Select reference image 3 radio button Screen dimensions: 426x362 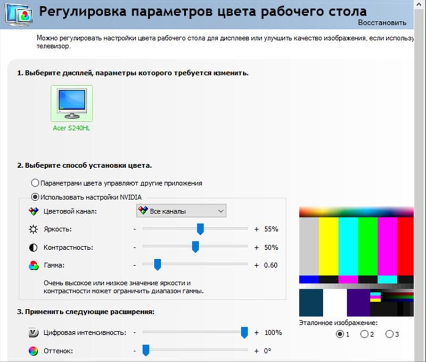coord(389,334)
